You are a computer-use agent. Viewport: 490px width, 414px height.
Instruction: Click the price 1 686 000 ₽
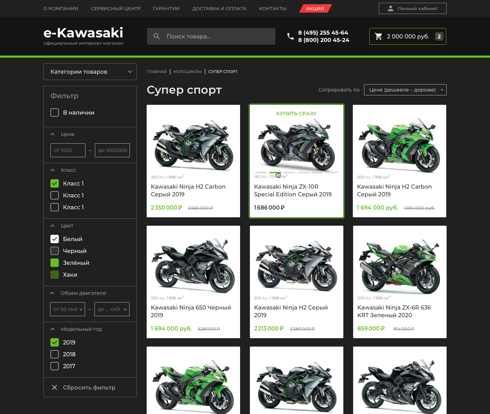coord(269,208)
